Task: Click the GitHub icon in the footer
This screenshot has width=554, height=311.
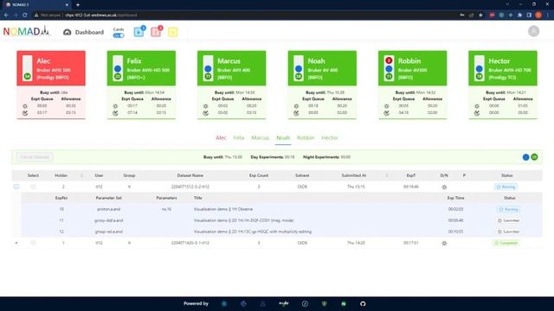Action: 363,303
